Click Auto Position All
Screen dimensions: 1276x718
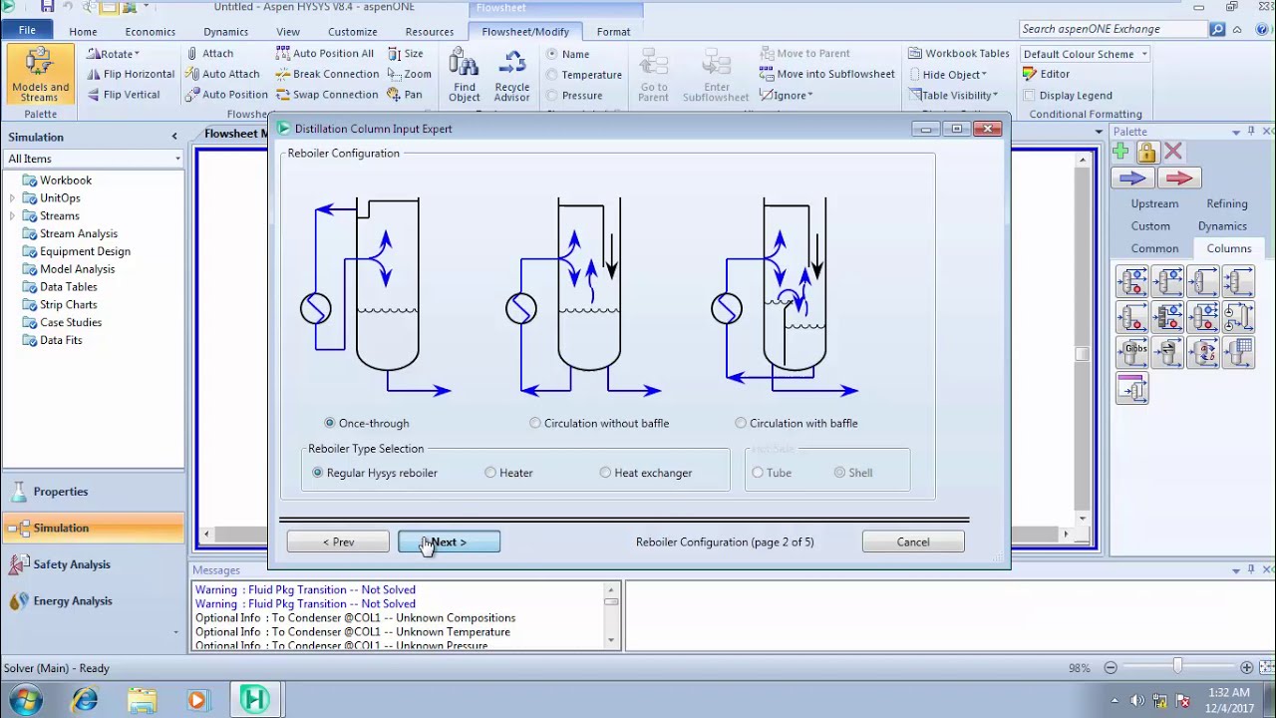[x=324, y=54]
